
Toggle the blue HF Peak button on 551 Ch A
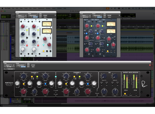pyautogui.click(x=86, y=33)
